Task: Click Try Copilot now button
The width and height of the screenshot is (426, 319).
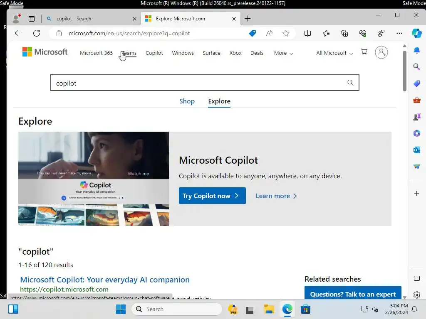Action: [212, 196]
